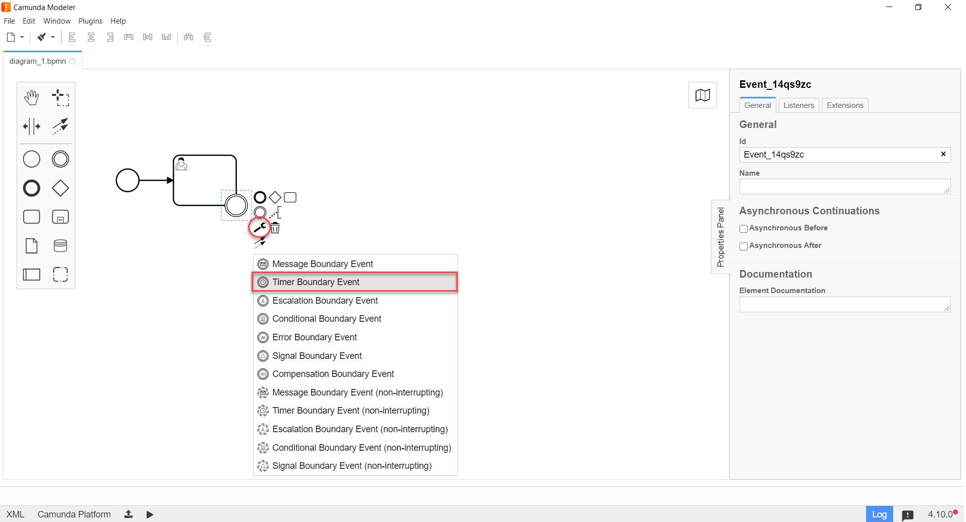
Task: Choose Compensation Boundary Event
Action: click(355, 374)
